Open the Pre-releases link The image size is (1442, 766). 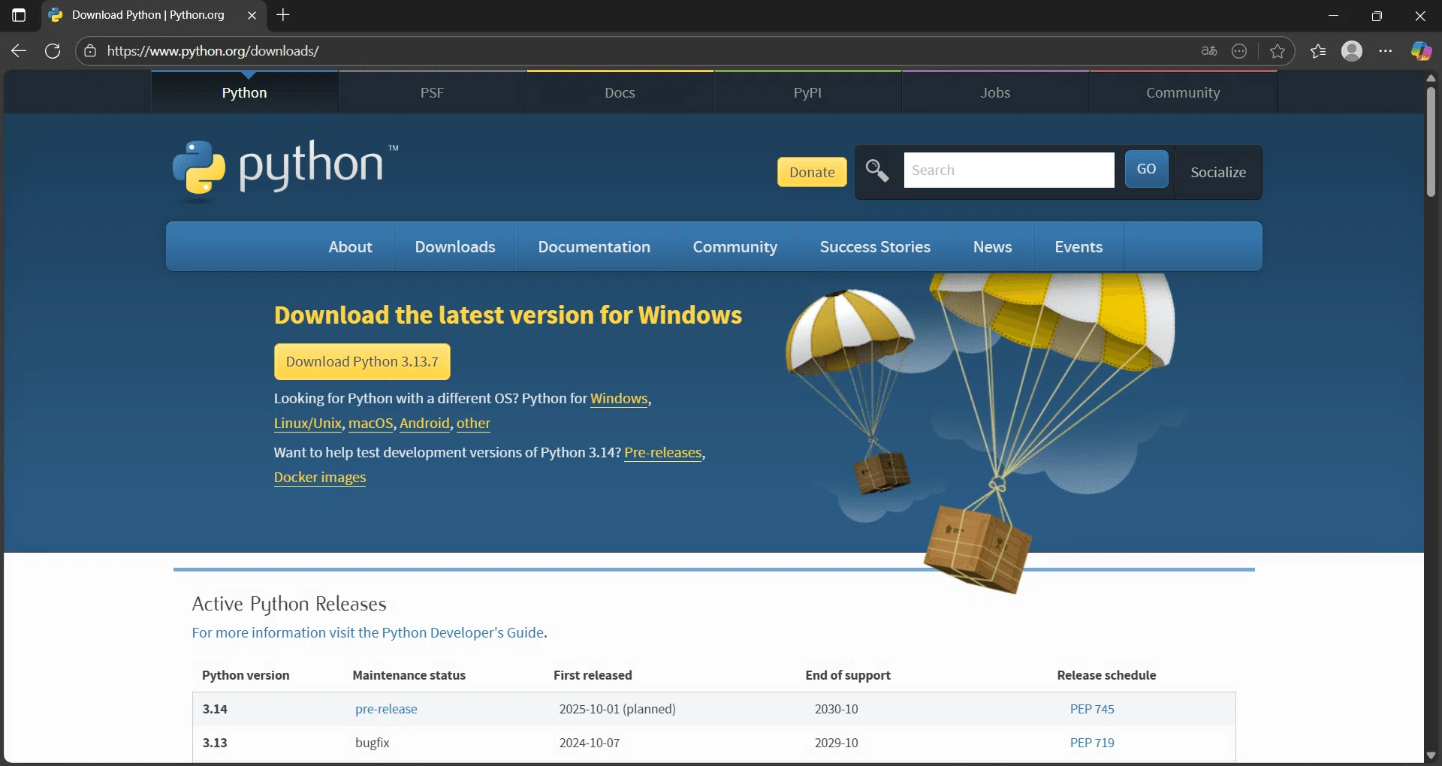tap(663, 453)
